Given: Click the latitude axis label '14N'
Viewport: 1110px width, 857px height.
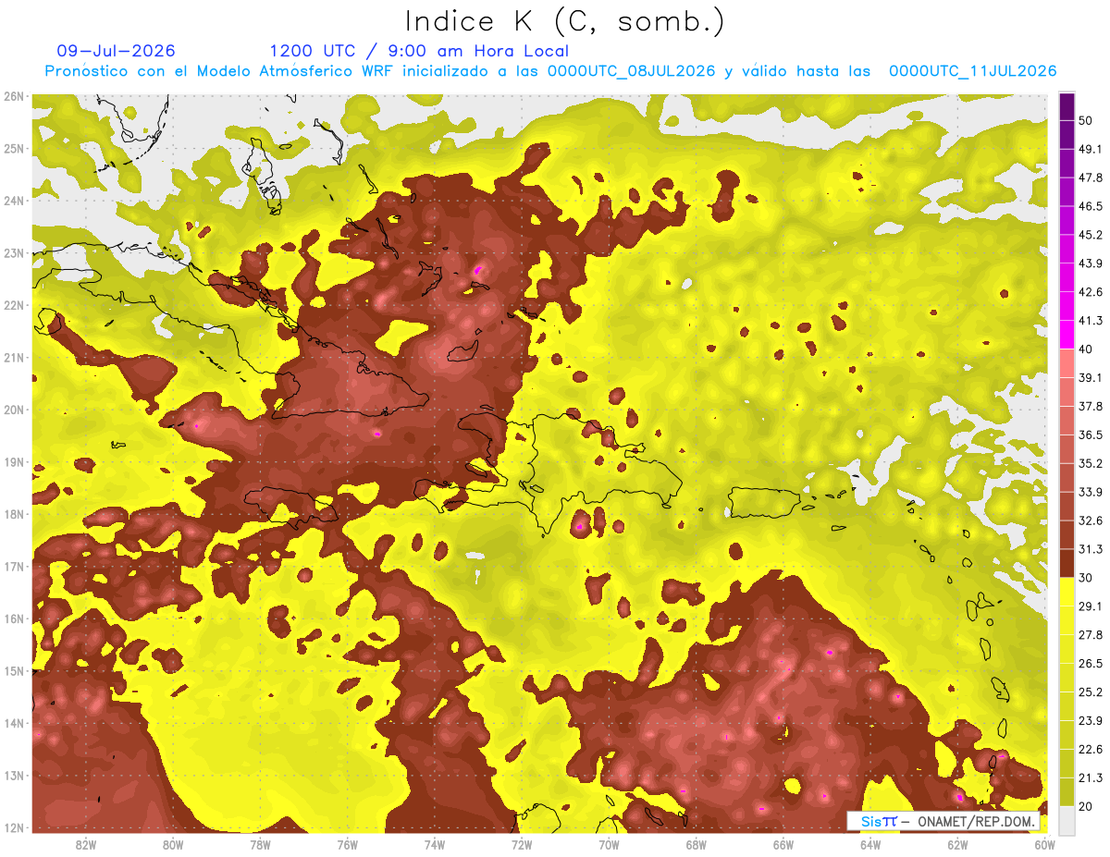Looking at the screenshot, I should click(14, 723).
